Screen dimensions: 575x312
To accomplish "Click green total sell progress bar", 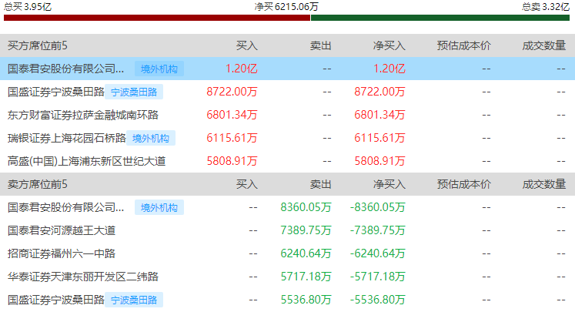I will [440, 18].
